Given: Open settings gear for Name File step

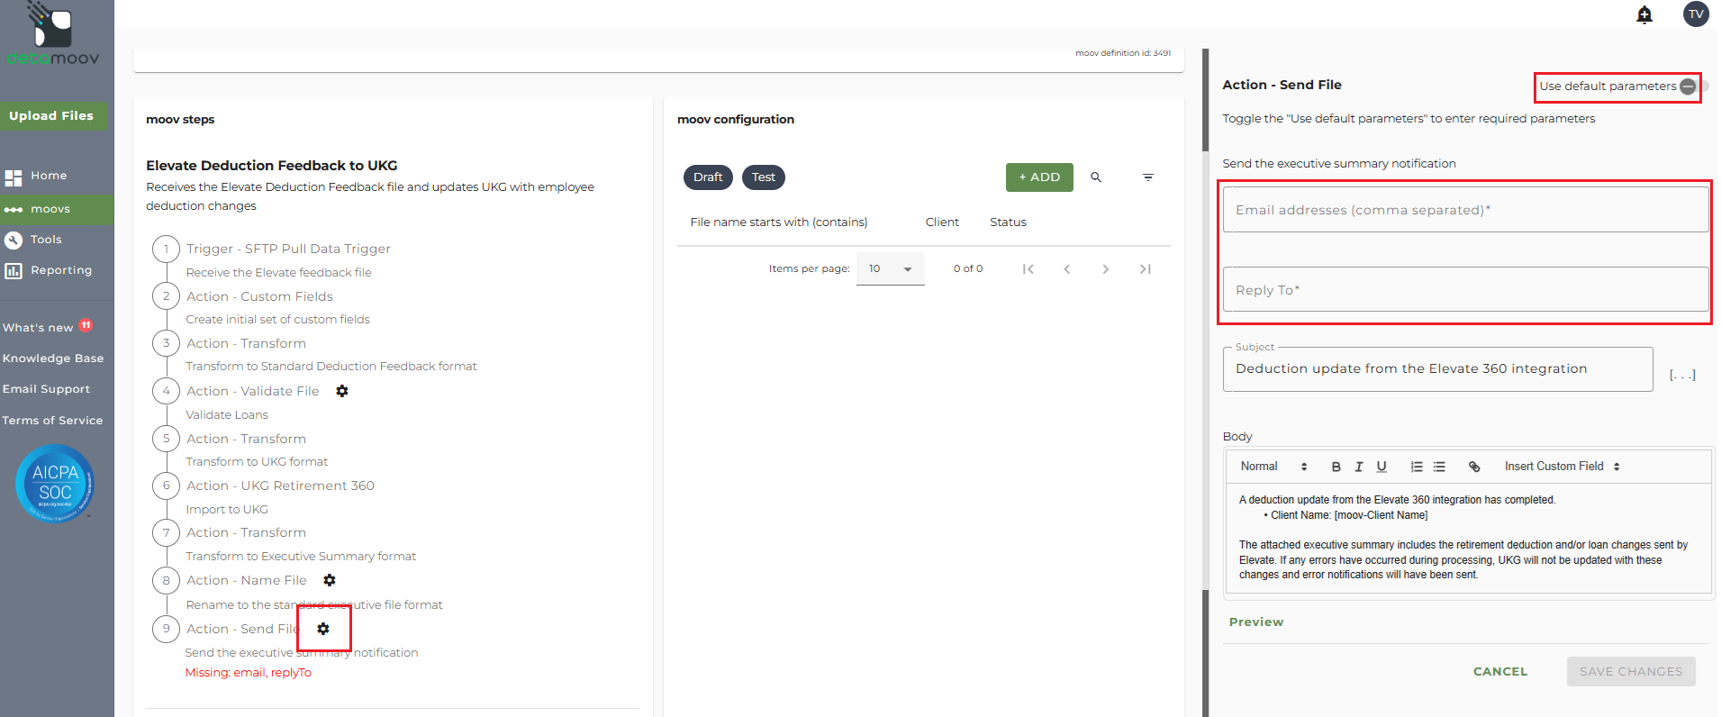Looking at the screenshot, I should click(330, 580).
